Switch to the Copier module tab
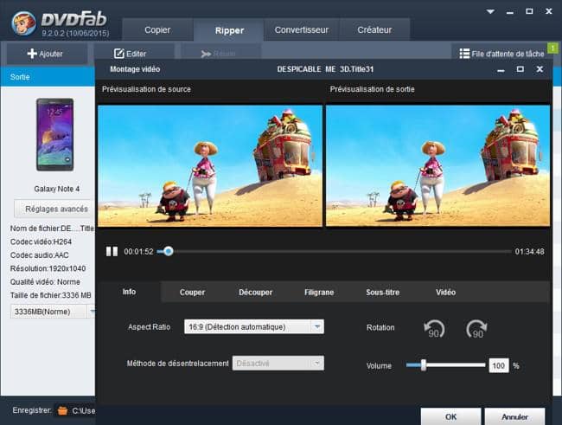Viewport: 562px width, 425px height. pos(157,29)
